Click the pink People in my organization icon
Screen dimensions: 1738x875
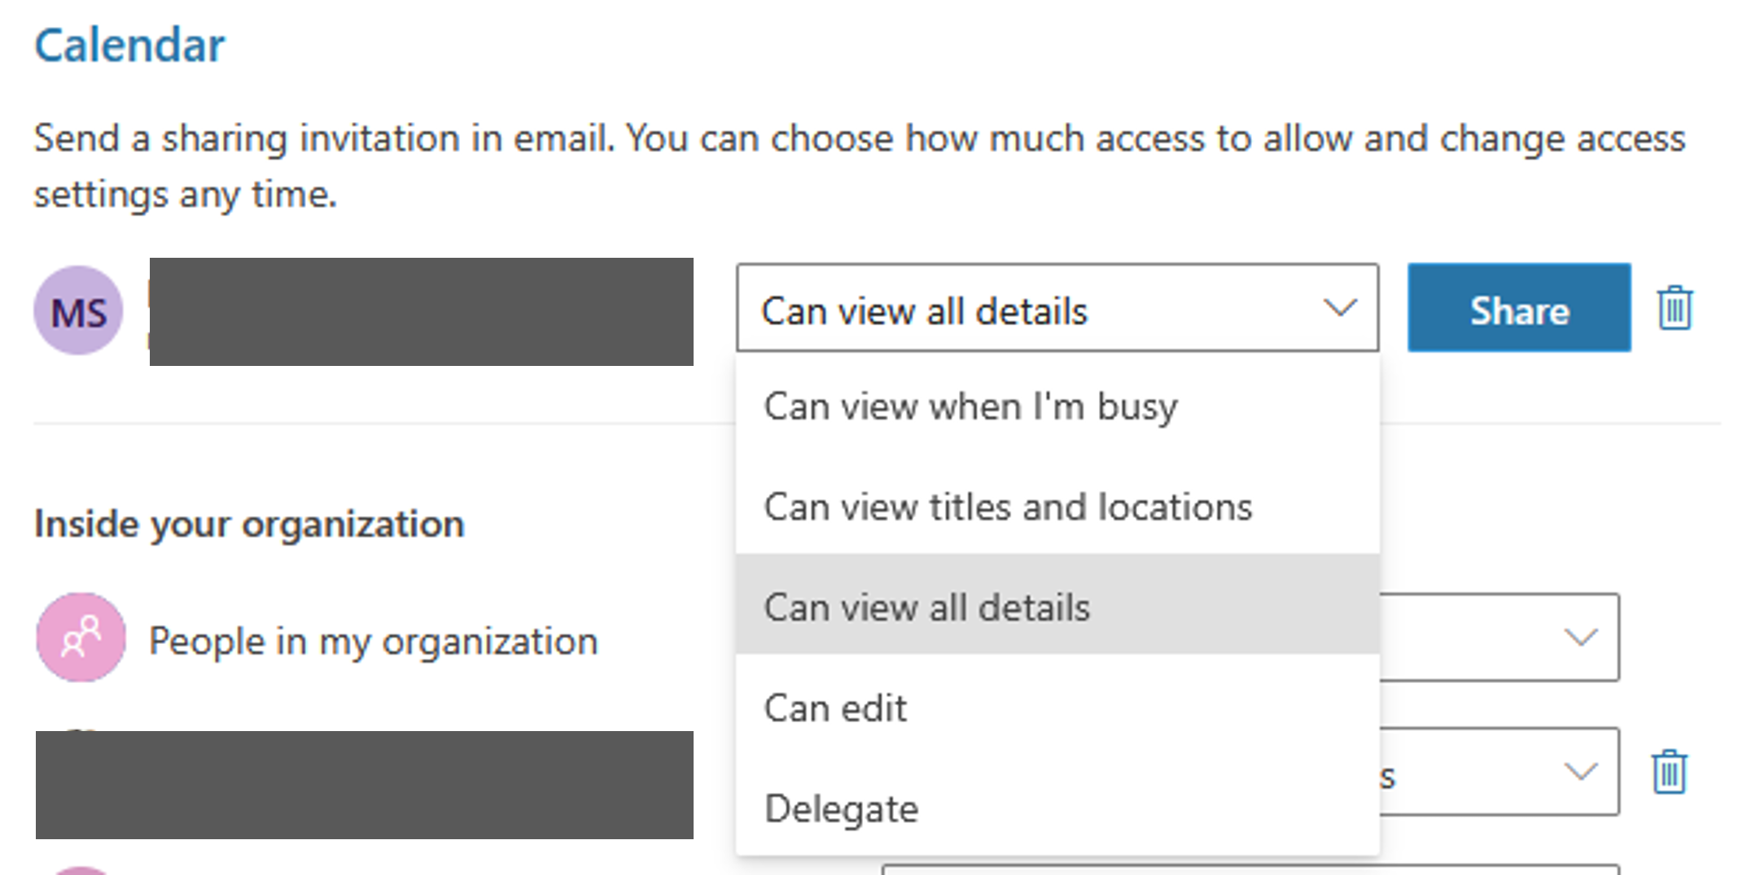[x=81, y=638]
